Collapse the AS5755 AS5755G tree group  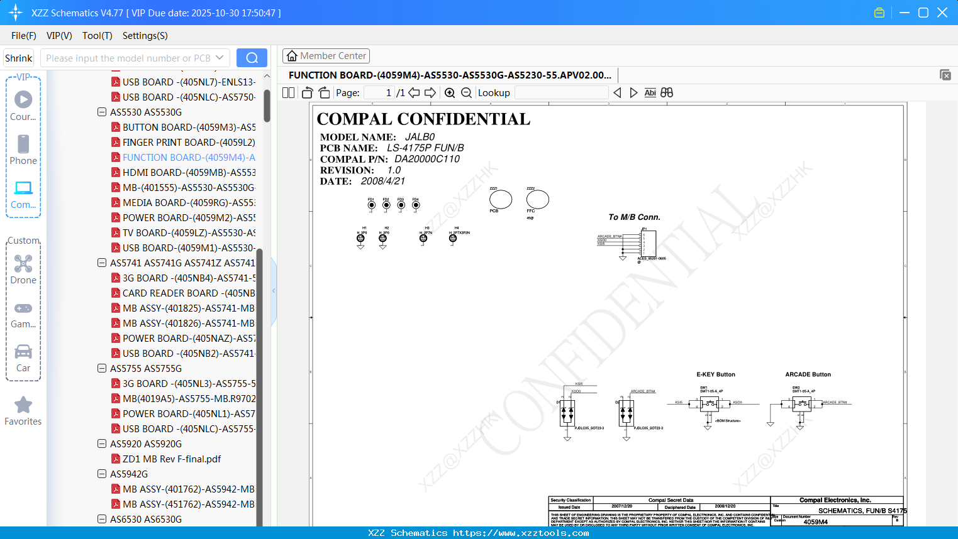[102, 369]
